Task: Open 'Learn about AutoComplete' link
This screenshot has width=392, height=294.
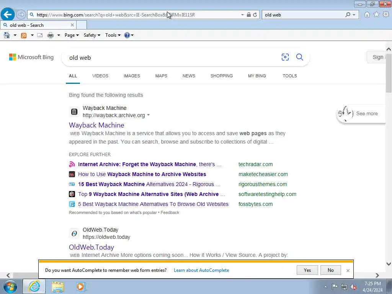Action: [201, 270]
